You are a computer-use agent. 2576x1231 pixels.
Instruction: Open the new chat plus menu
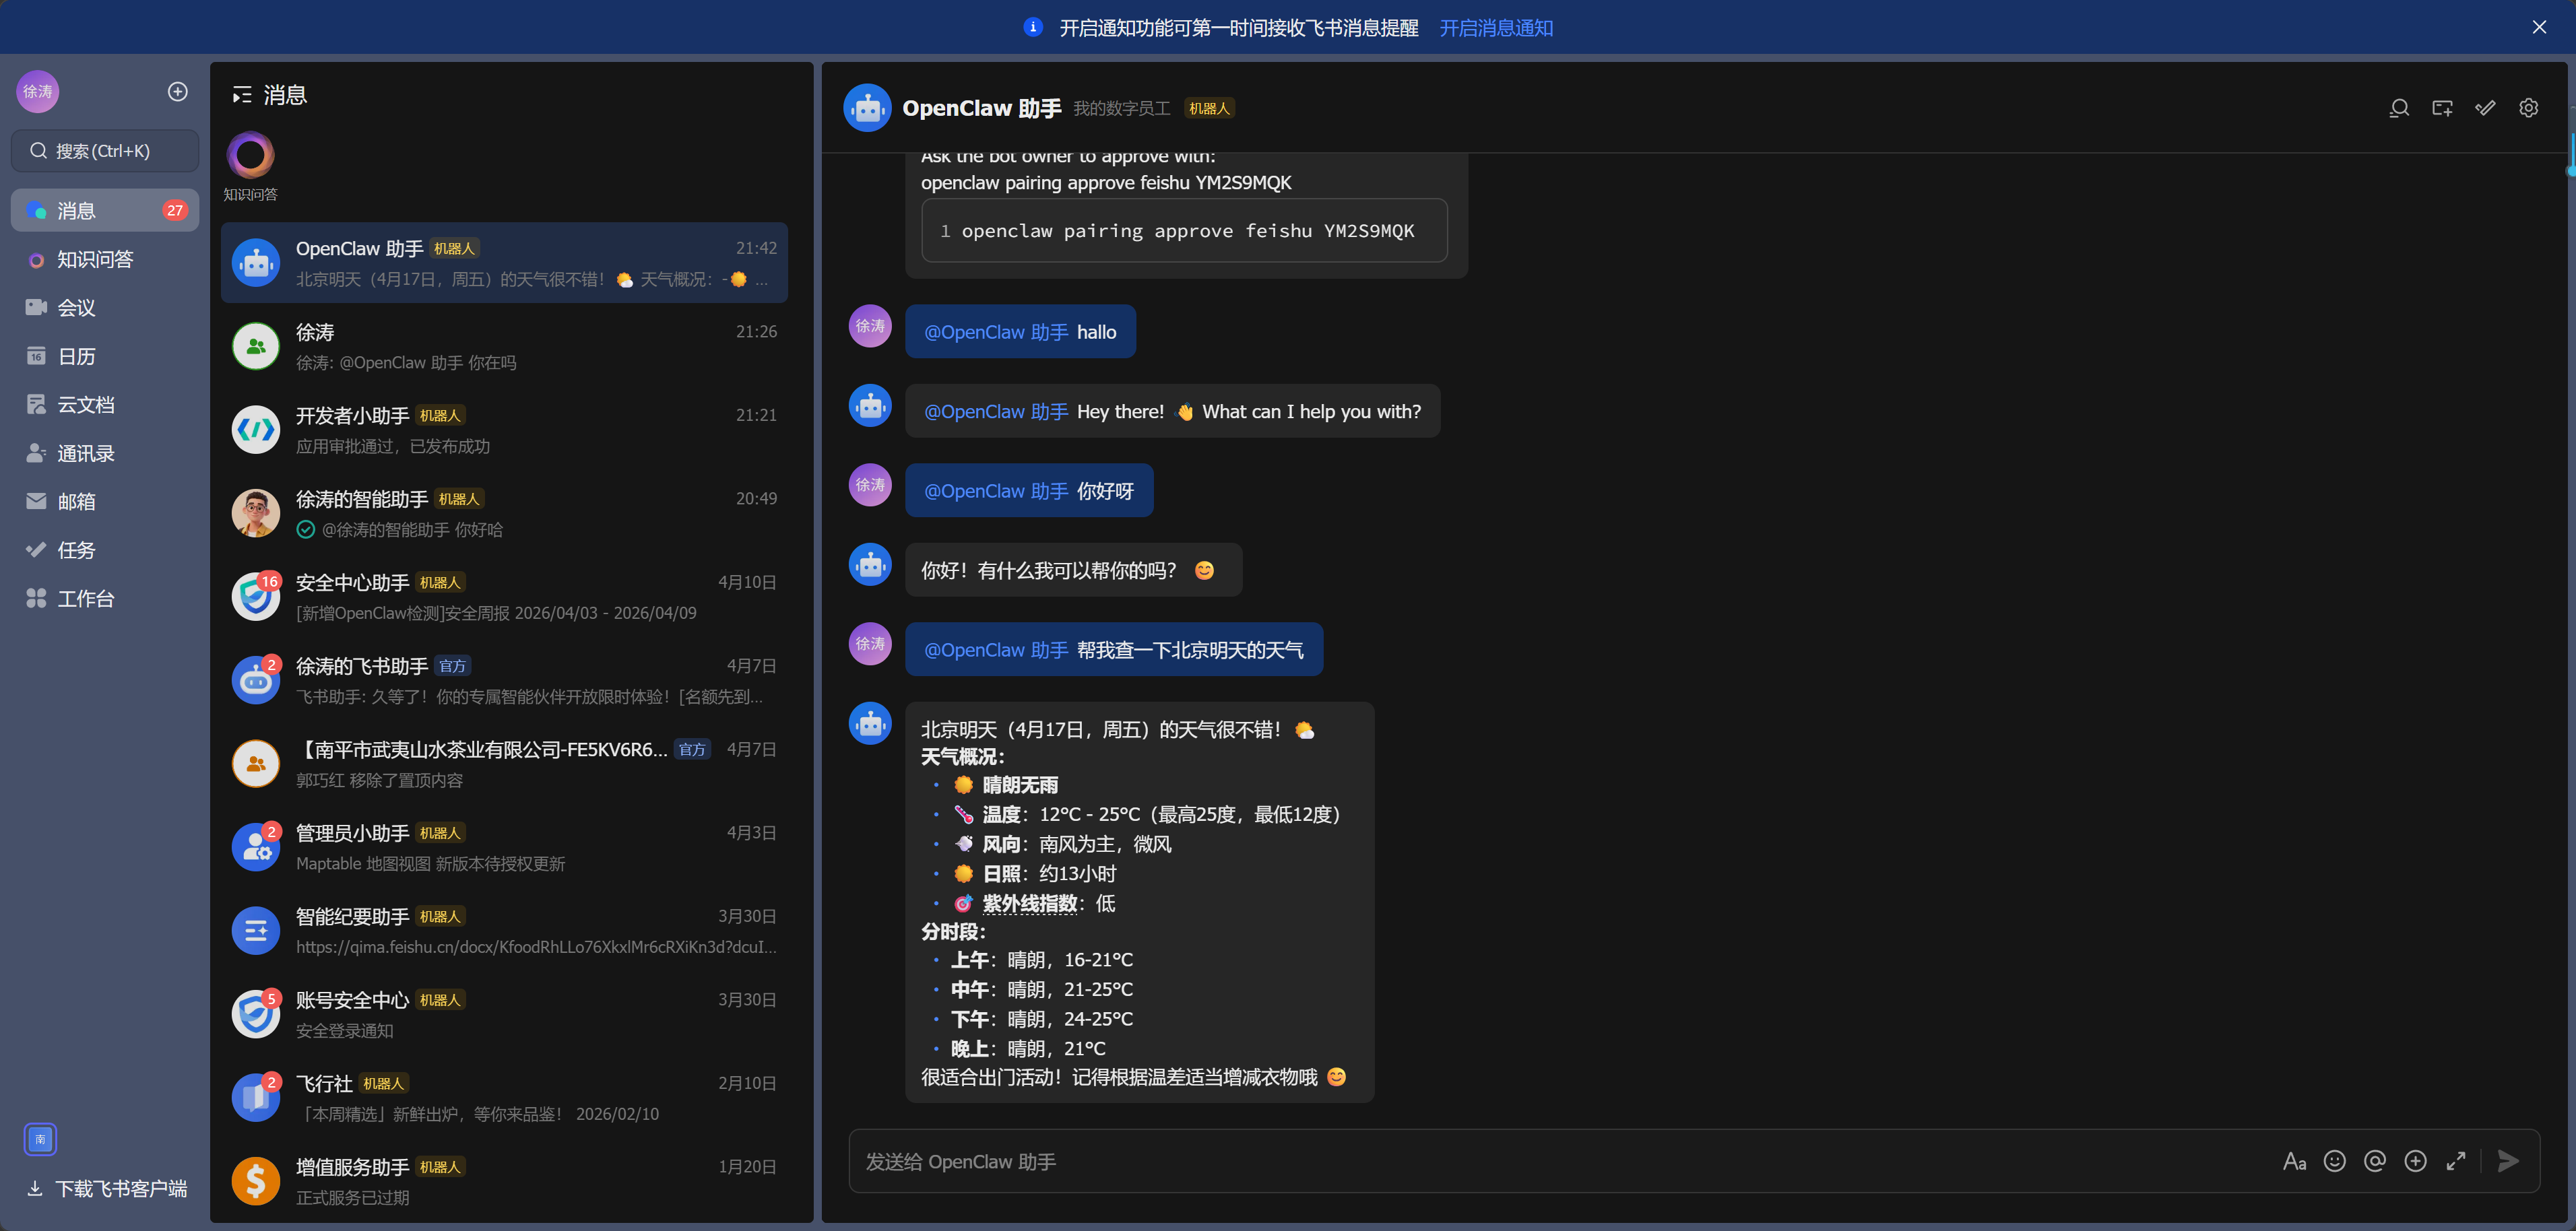coord(177,91)
